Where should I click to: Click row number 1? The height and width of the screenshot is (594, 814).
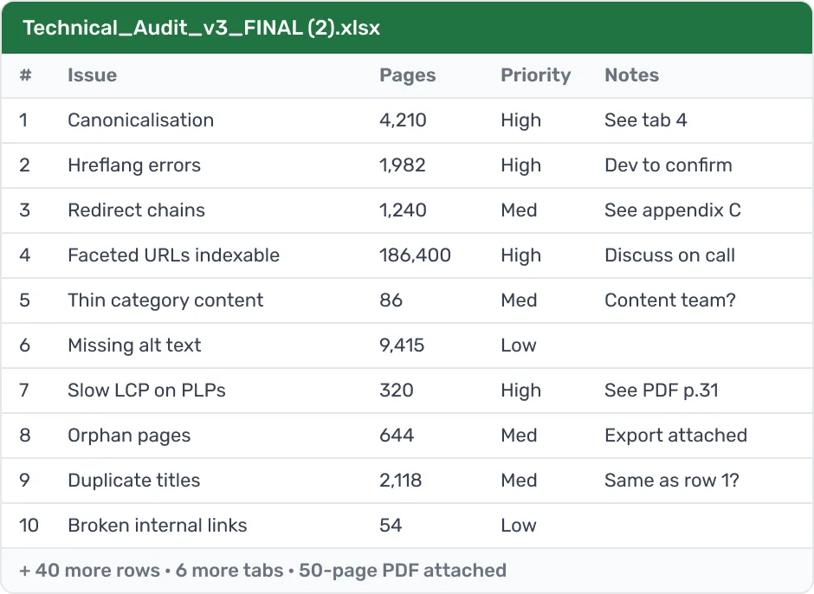coord(23,120)
